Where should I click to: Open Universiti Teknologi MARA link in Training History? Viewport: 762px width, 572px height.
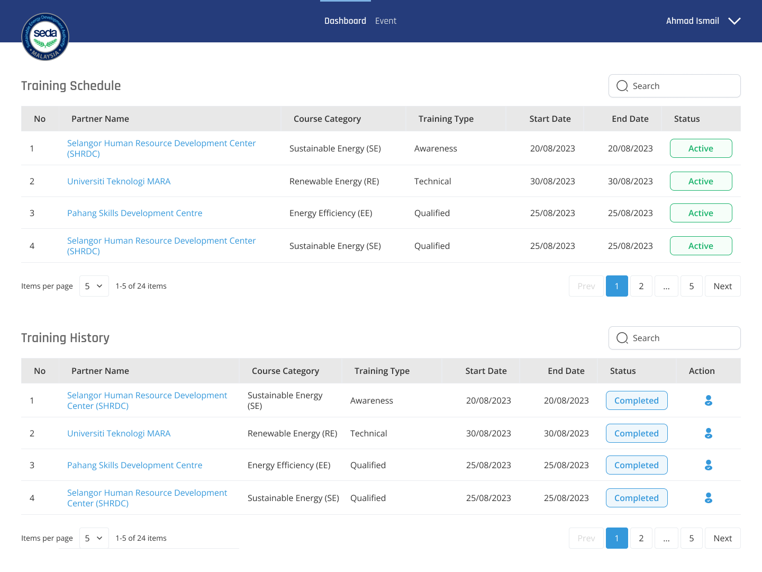point(119,433)
